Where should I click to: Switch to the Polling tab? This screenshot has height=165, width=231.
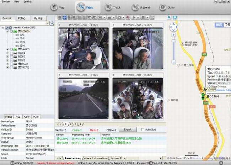pyautogui.click(x=22, y=18)
